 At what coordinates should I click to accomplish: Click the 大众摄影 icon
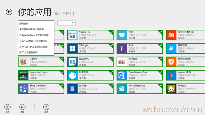point(122,62)
